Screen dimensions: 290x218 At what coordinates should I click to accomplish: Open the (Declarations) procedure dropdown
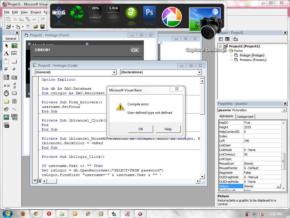tap(199, 72)
